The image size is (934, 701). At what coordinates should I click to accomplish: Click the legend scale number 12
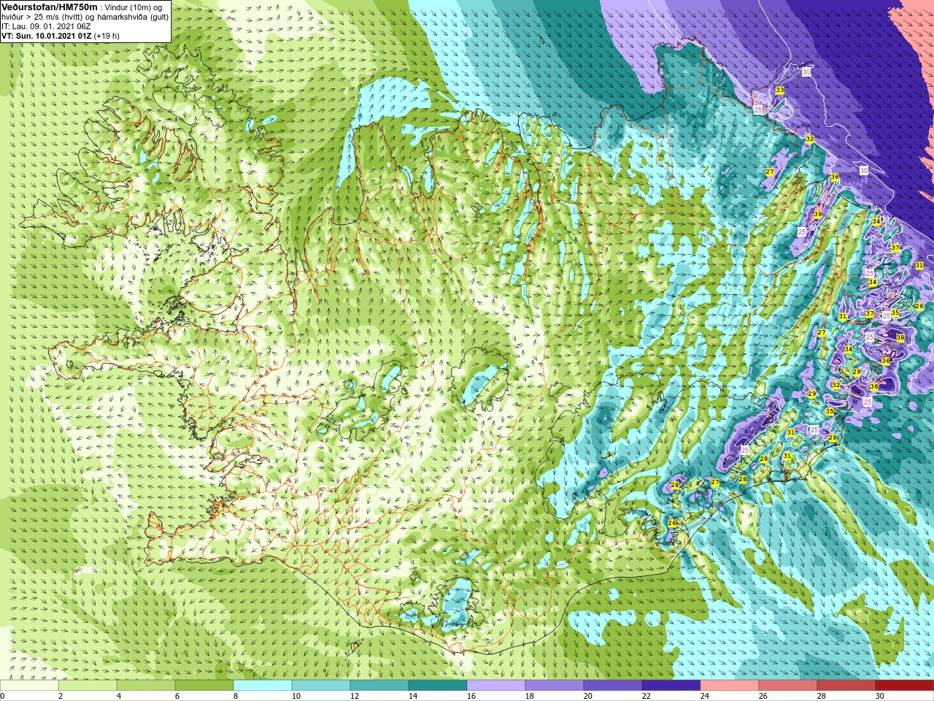tap(355, 696)
